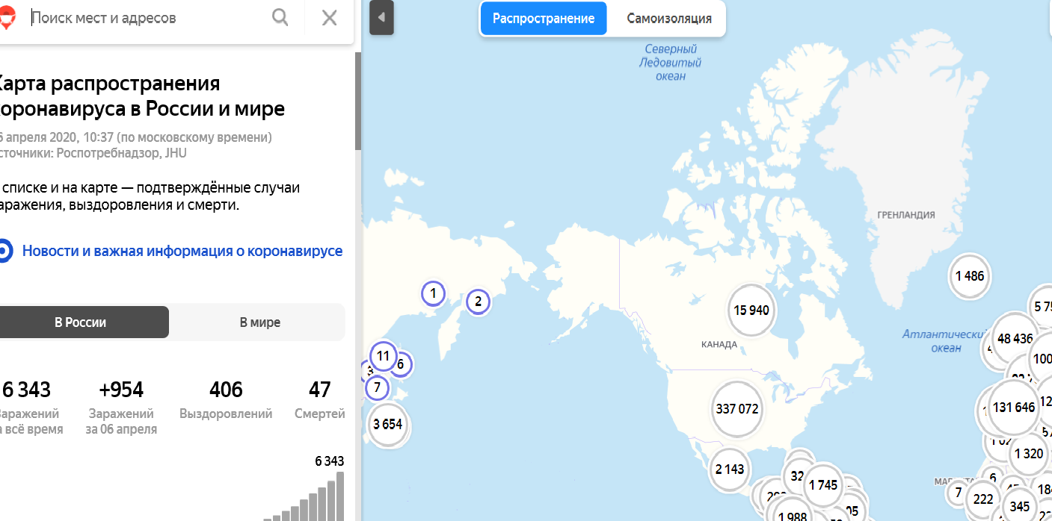Click the USA cluster marker 337 072
The width and height of the screenshot is (1052, 521).
pos(736,409)
